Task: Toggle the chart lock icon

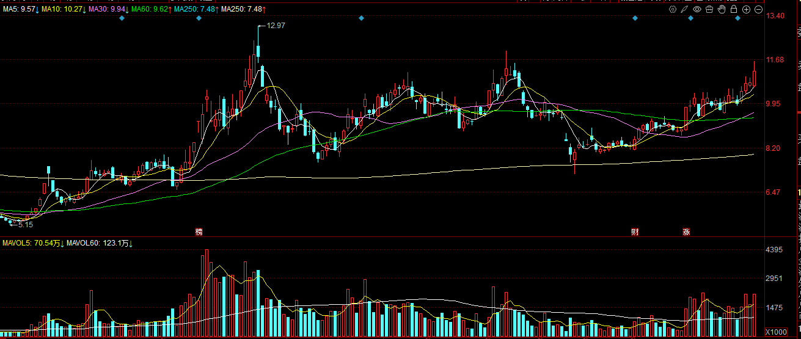Action: pyautogui.click(x=734, y=10)
